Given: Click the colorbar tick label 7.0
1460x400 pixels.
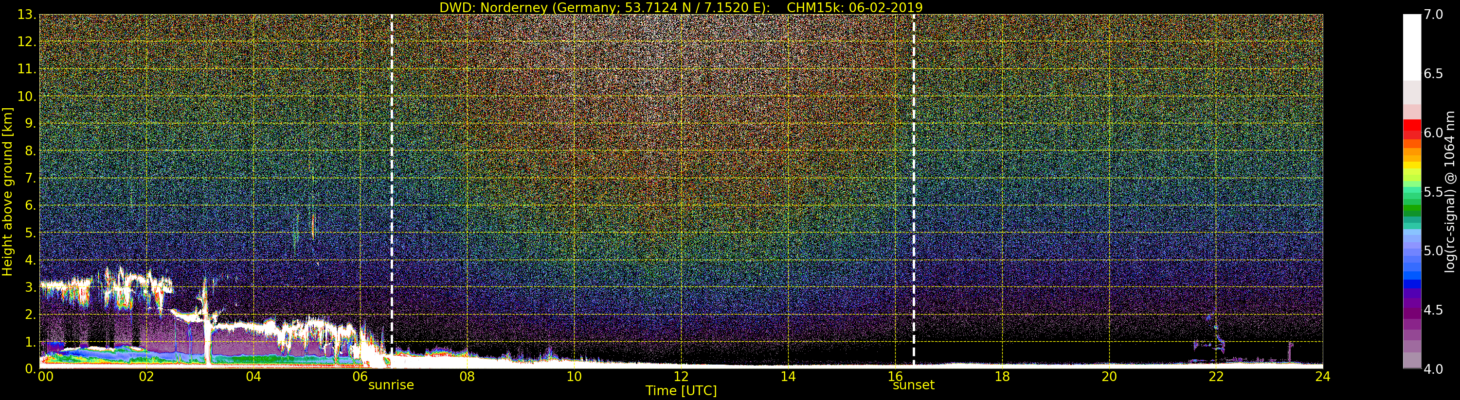Looking at the screenshot, I should click(x=1433, y=15).
